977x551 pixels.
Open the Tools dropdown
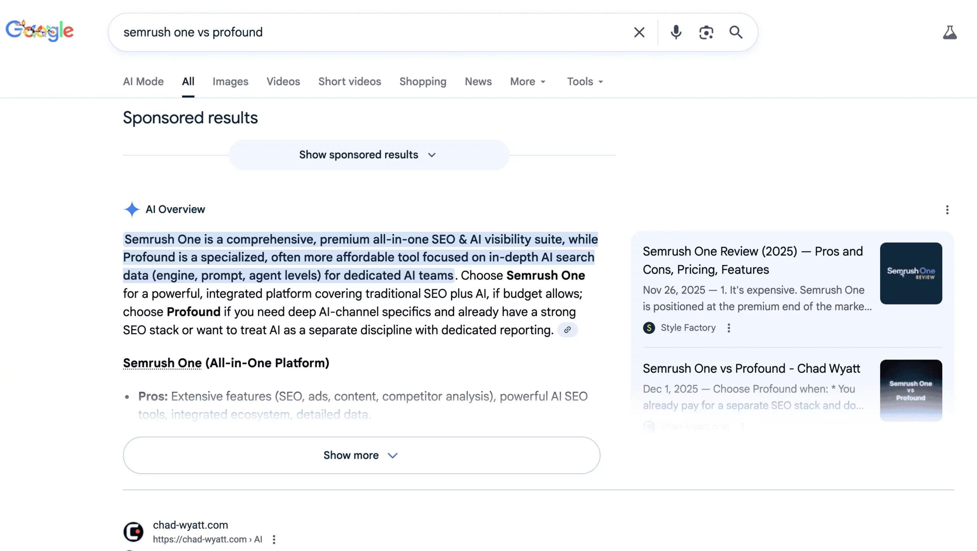click(585, 82)
